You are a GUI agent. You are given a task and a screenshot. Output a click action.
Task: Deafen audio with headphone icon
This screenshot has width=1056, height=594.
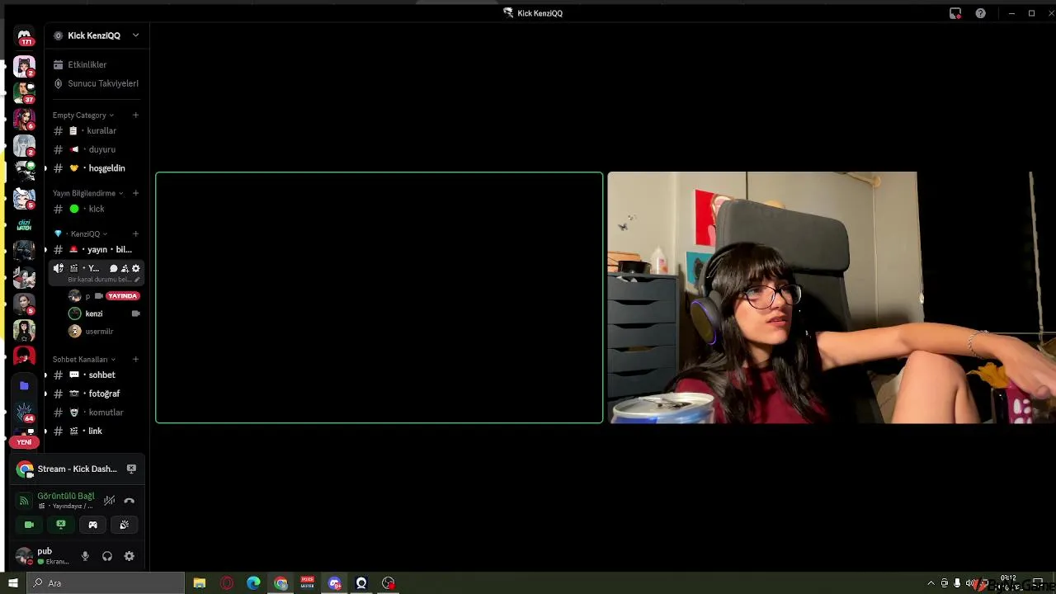[x=107, y=556]
